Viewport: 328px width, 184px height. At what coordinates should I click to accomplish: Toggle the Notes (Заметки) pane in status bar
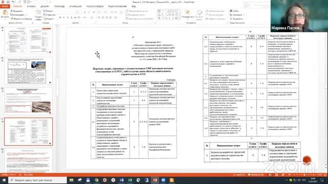click(239, 175)
